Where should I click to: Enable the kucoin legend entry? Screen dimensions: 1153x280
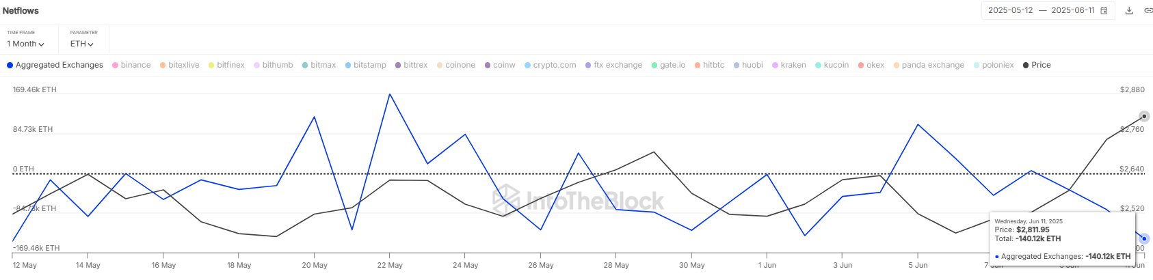pos(832,65)
